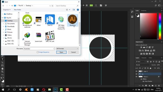Open the workspace switcher icon
The height and width of the screenshot is (92, 163).
(159, 5)
